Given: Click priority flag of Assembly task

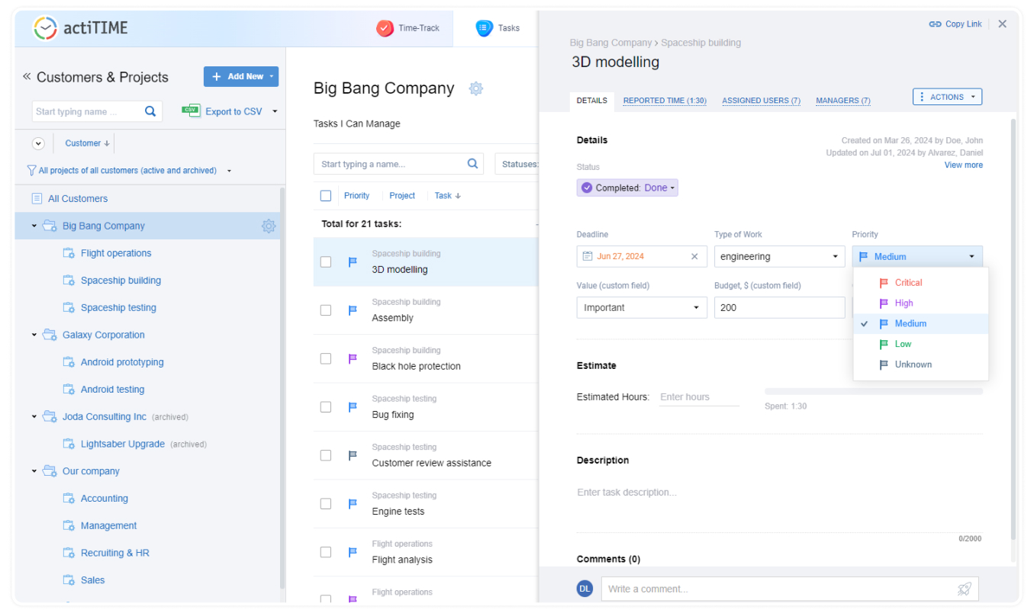Looking at the screenshot, I should [x=353, y=310].
